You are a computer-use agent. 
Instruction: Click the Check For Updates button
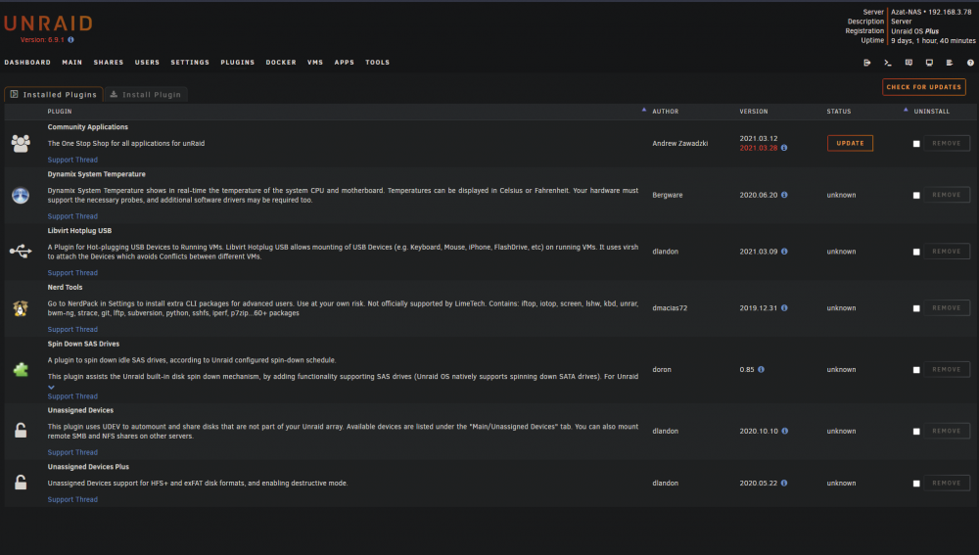924,87
